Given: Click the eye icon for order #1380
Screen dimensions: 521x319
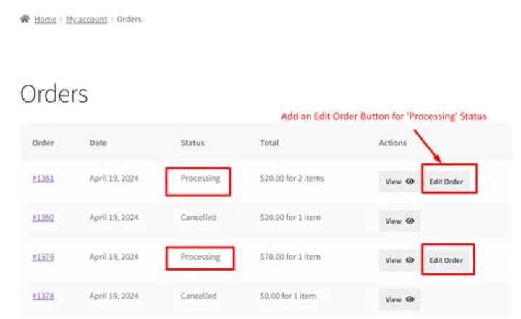Looking at the screenshot, I should coord(410,221).
